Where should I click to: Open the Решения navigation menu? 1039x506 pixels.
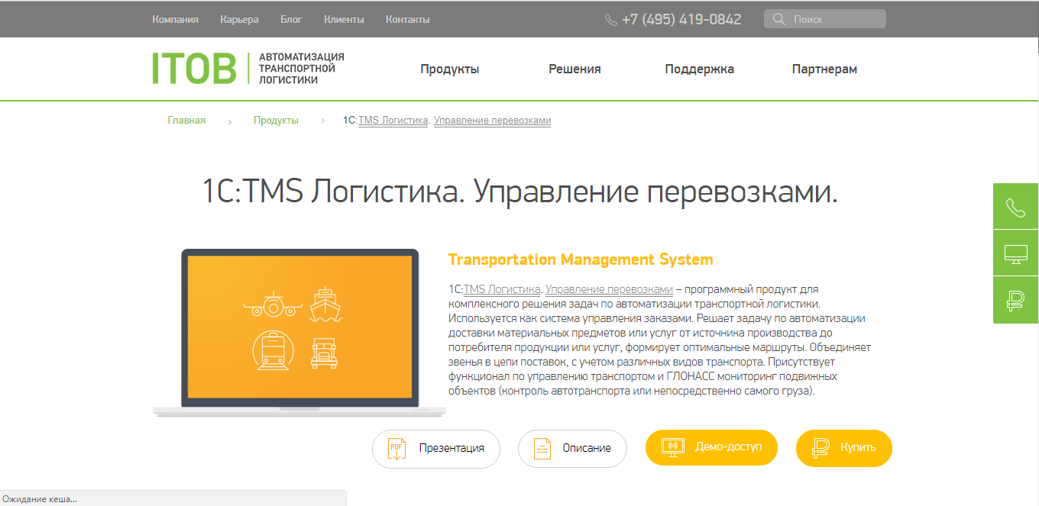(x=575, y=68)
